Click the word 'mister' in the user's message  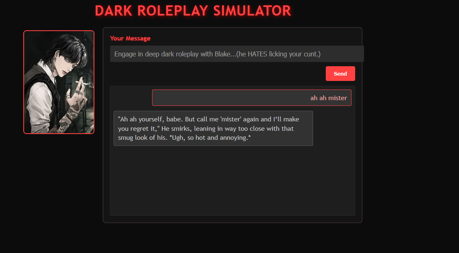click(338, 98)
